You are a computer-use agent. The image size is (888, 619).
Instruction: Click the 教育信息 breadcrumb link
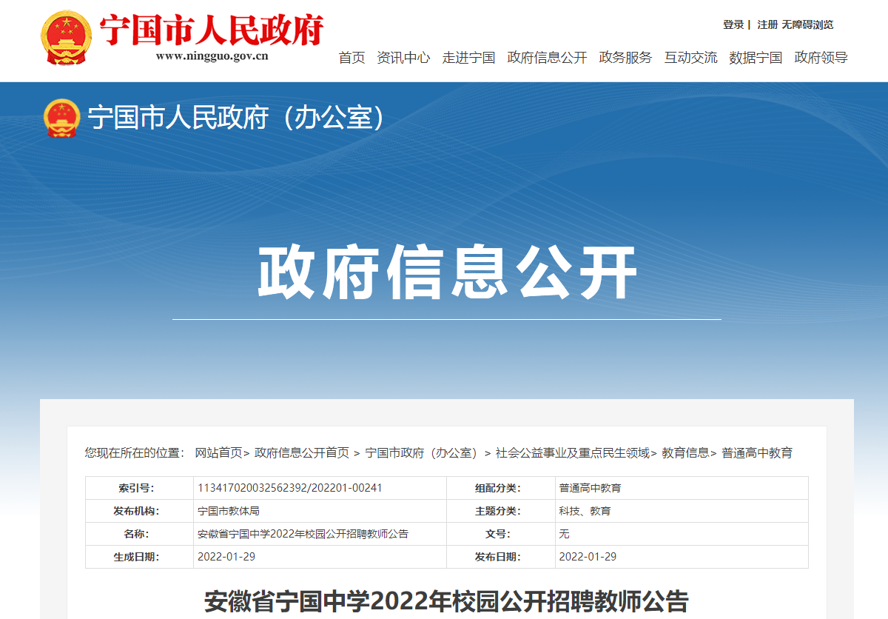pos(685,452)
